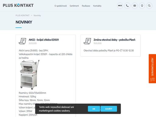Open article Změna otevírací doby - pobočka Plzeň
Image resolution: width=156 pixels, height=117 pixels.
[x=114, y=40]
